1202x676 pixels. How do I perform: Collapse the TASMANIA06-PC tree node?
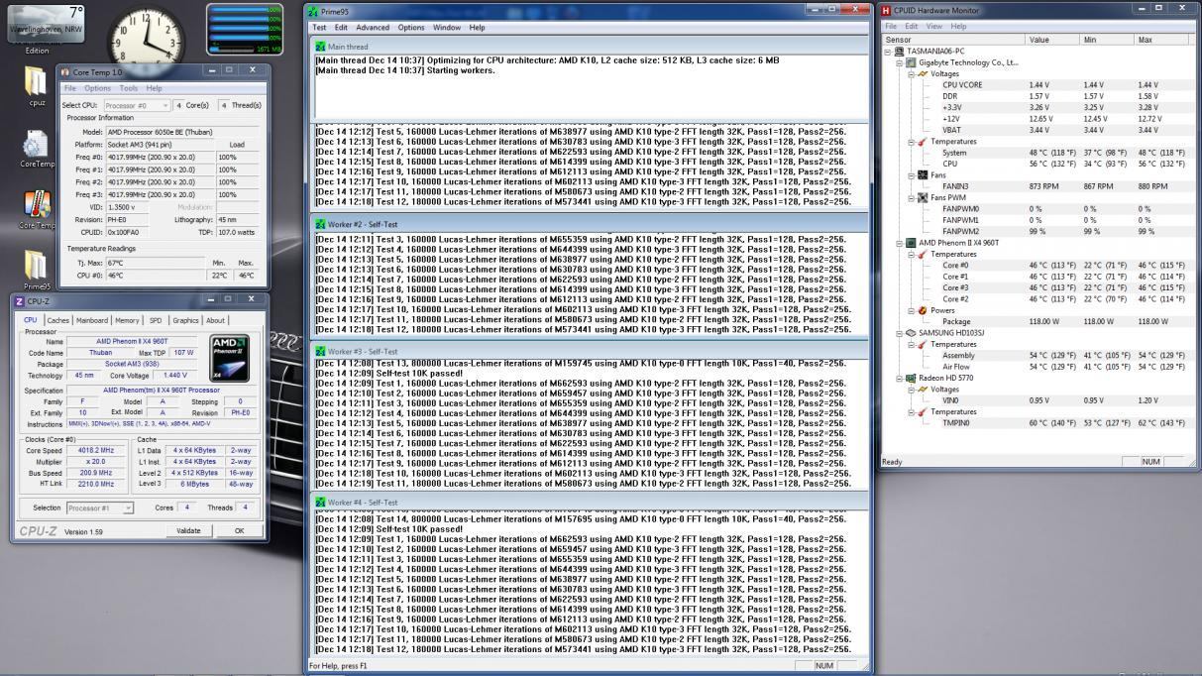889,51
